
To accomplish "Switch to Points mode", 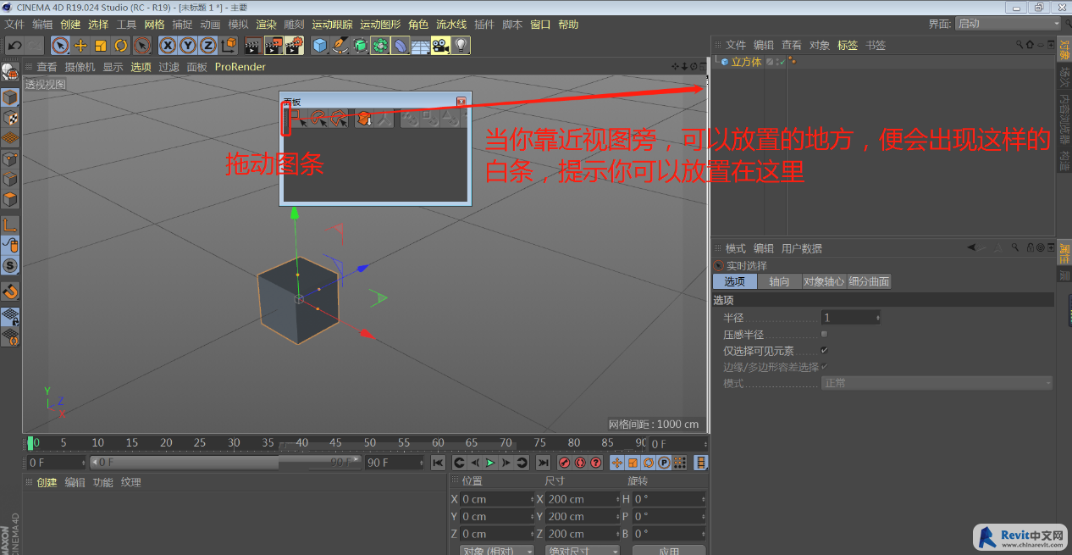I will [10, 159].
